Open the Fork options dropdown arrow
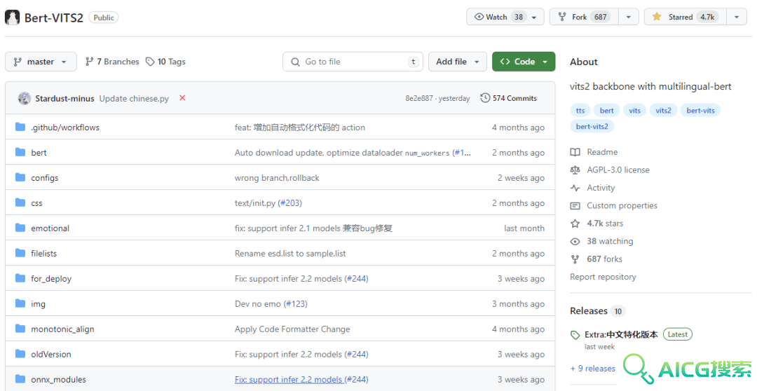 (x=628, y=17)
